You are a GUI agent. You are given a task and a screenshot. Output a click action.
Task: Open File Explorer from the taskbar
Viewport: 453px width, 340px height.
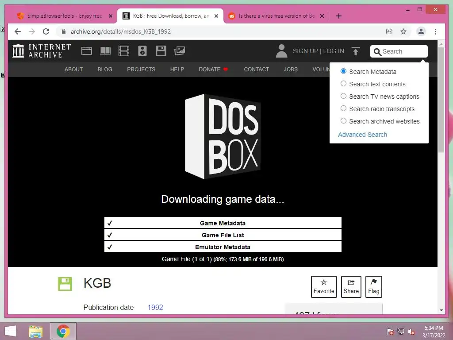(x=35, y=331)
